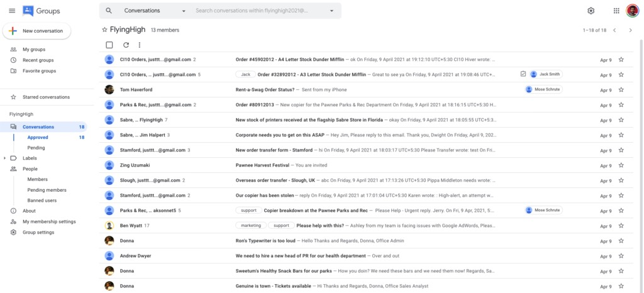Screen dimensions: 644x293
Task: Click in the search conversations field
Action: tap(258, 11)
